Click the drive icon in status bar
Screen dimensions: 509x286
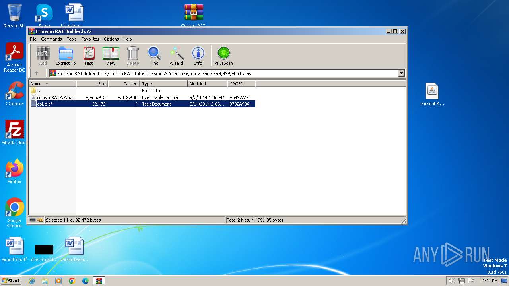(x=33, y=220)
